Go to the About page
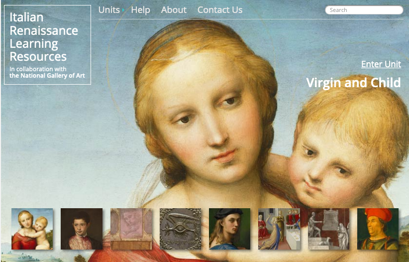This screenshot has height=262, width=409. point(174,10)
